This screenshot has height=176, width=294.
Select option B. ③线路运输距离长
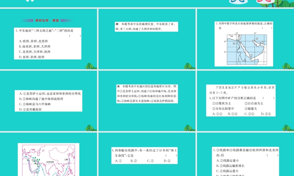click(x=230, y=166)
